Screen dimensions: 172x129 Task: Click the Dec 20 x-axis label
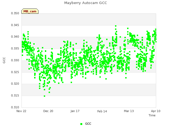(48, 111)
